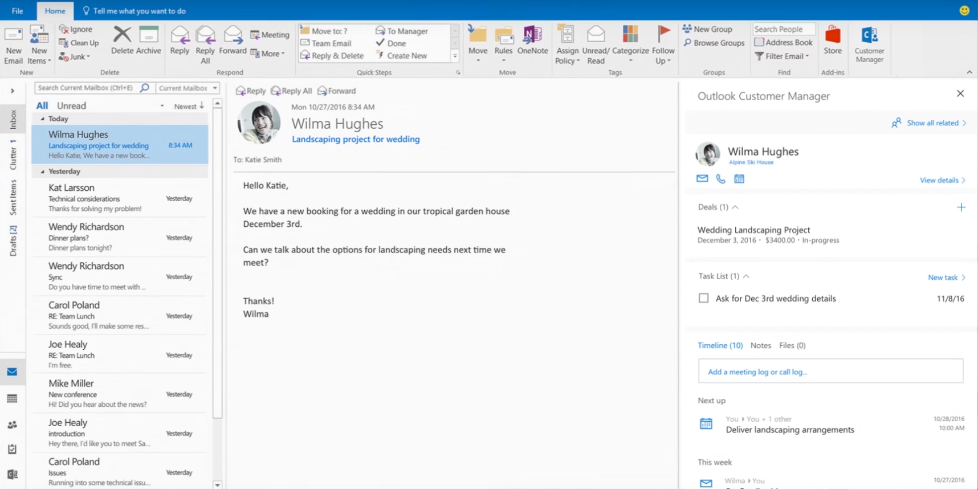Close the Outlook Customer Manager pane
978x490 pixels.
[x=960, y=93]
